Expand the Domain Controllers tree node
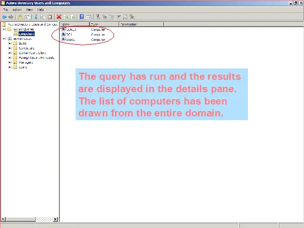 coord(10,53)
